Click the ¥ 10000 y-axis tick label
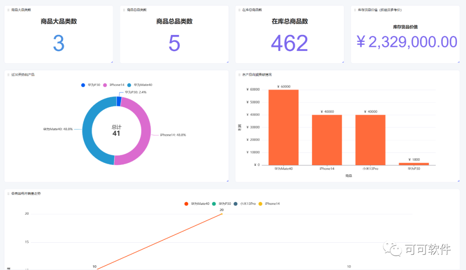This screenshot has width=466, height=270. point(253,152)
